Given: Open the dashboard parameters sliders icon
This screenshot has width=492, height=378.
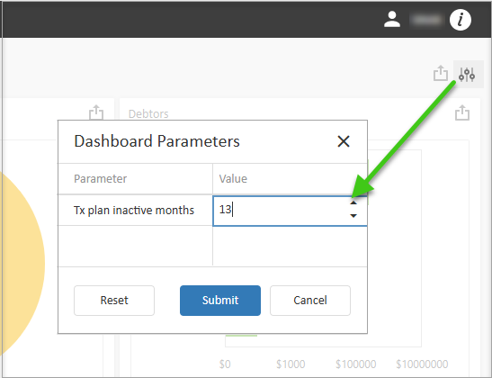Looking at the screenshot, I should 467,75.
